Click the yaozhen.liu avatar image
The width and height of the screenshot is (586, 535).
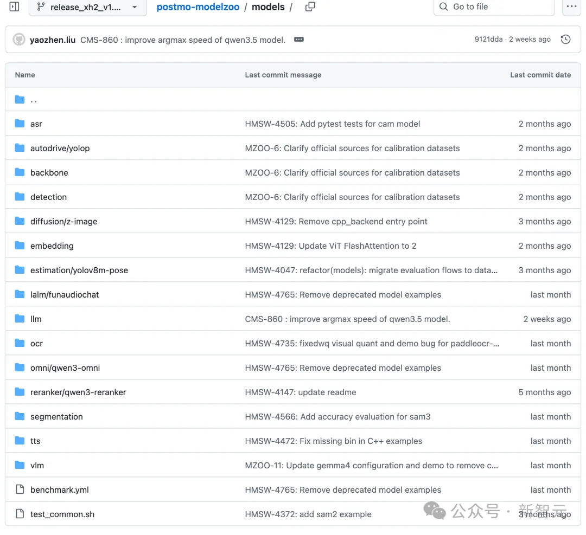coord(19,39)
